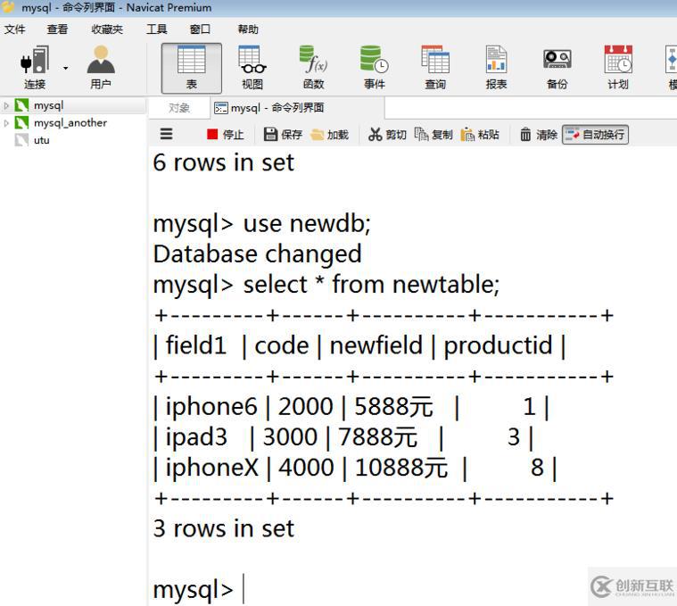Click the iphoneX value in results
The image size is (677, 606).
coord(211,468)
